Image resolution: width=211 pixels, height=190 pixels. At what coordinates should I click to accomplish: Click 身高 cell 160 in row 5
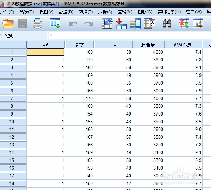click(x=79, y=83)
